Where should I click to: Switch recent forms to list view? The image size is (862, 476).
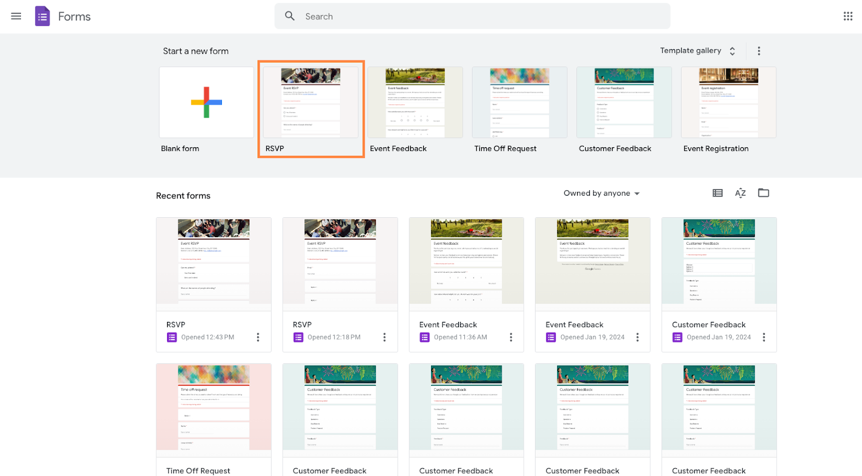tap(717, 193)
